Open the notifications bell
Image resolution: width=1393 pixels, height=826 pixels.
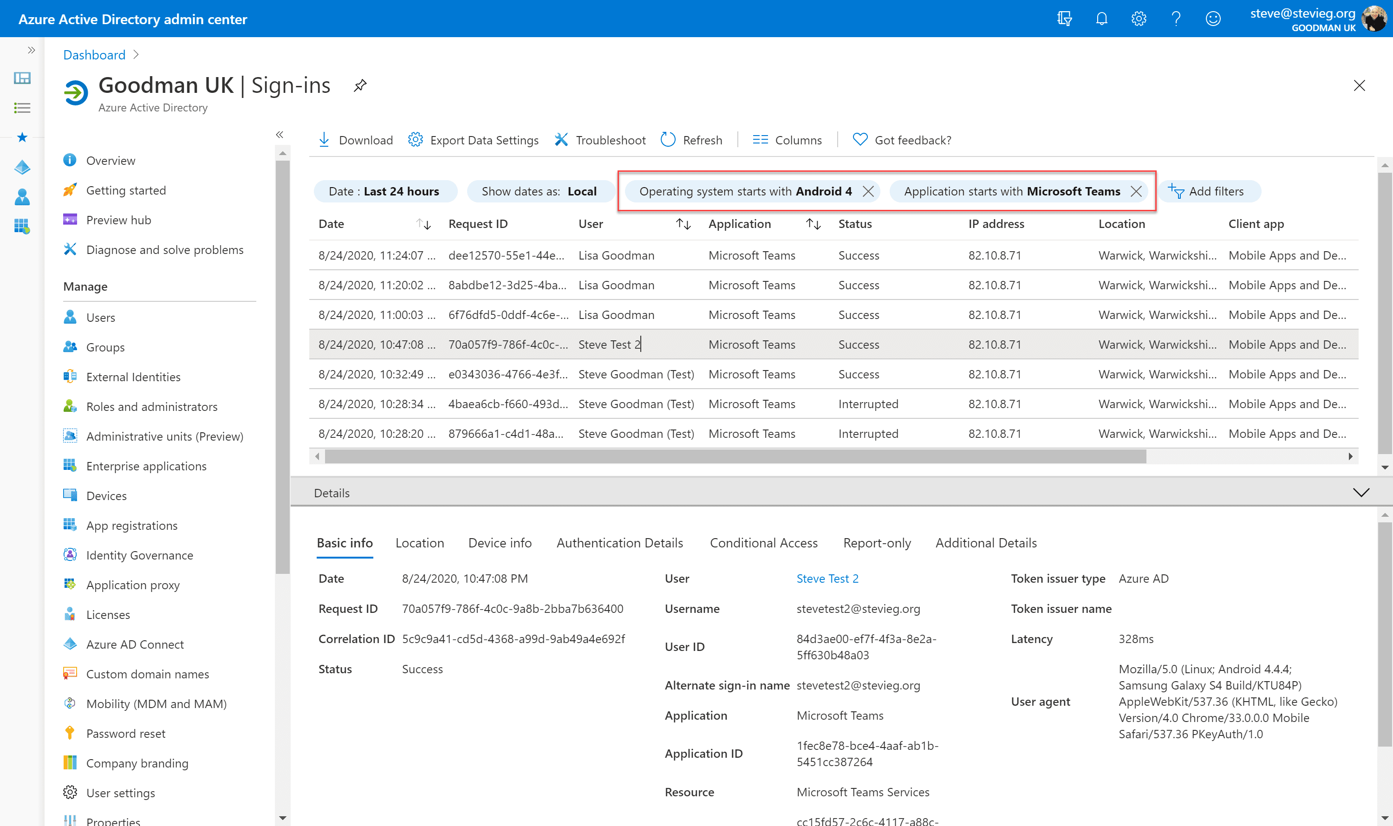click(1101, 19)
